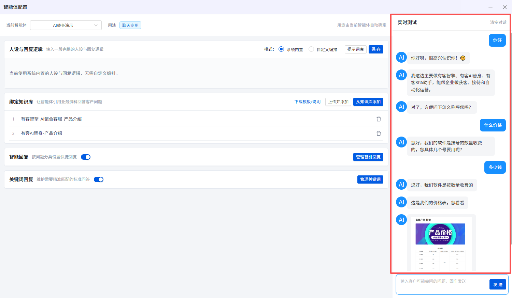
Task: Delete the 有客智擎-AI聚合客服-产品介绍 knowledge entry
Action: 379,119
